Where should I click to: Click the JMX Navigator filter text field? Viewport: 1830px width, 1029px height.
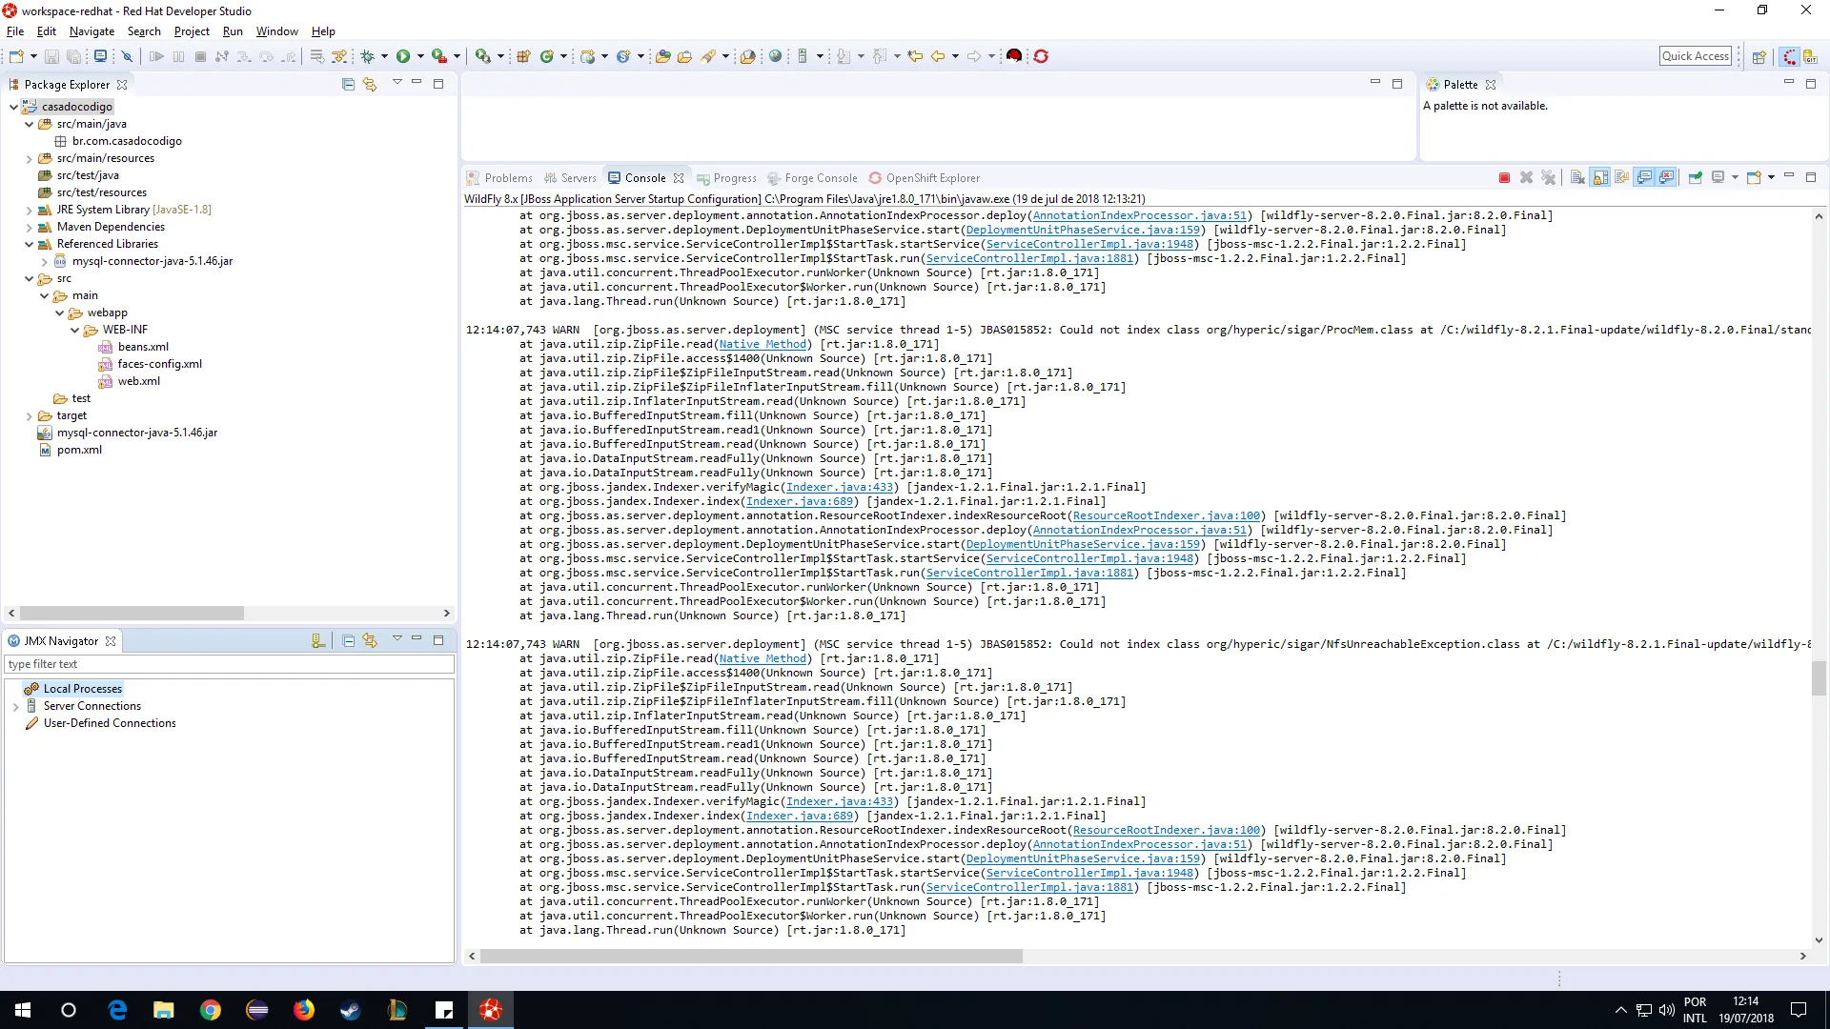tap(229, 664)
